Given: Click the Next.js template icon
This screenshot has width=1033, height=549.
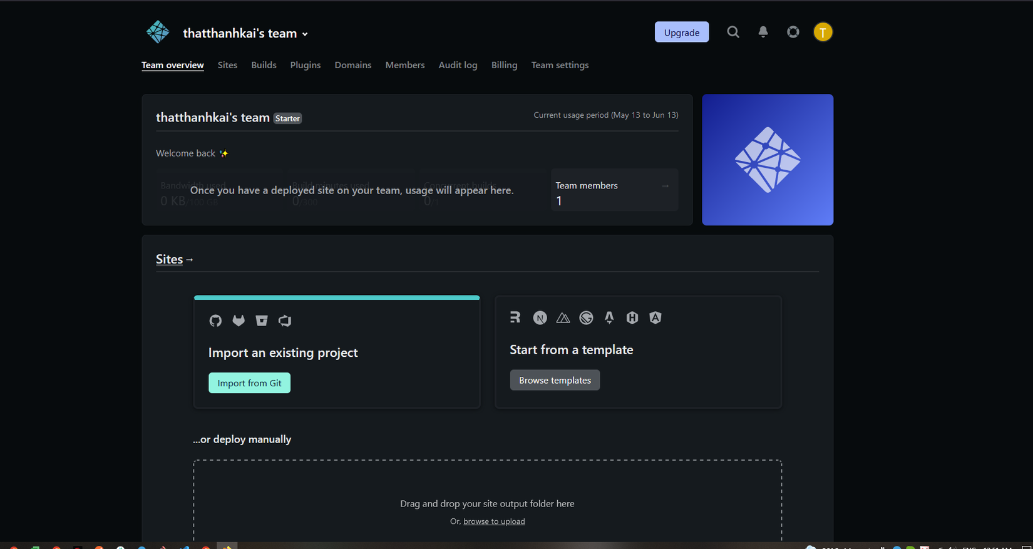Looking at the screenshot, I should click(x=540, y=318).
